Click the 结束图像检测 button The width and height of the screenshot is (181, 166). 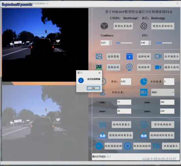[113, 146]
